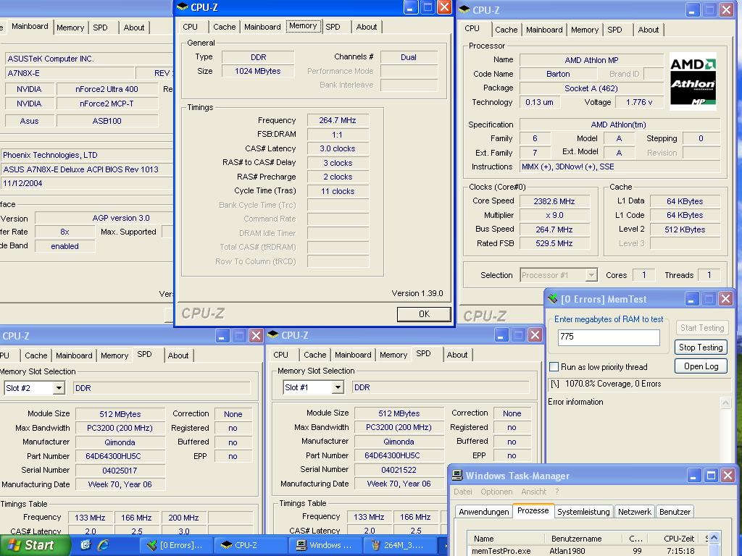Open About tab in the AMD Athlon CPU-Z window
The height and width of the screenshot is (556, 742).
pyautogui.click(x=648, y=30)
